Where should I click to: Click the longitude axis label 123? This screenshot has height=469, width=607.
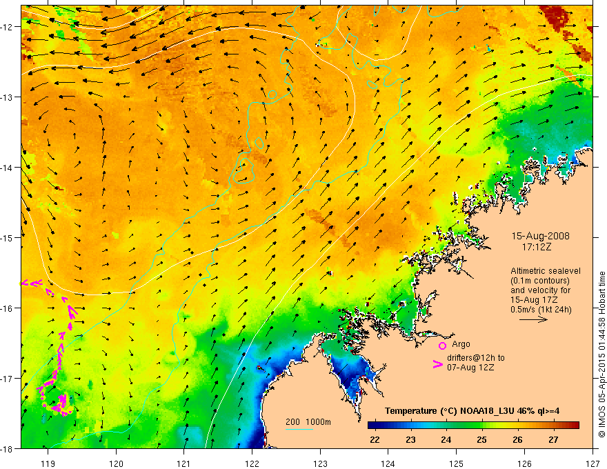pyautogui.click(x=320, y=463)
